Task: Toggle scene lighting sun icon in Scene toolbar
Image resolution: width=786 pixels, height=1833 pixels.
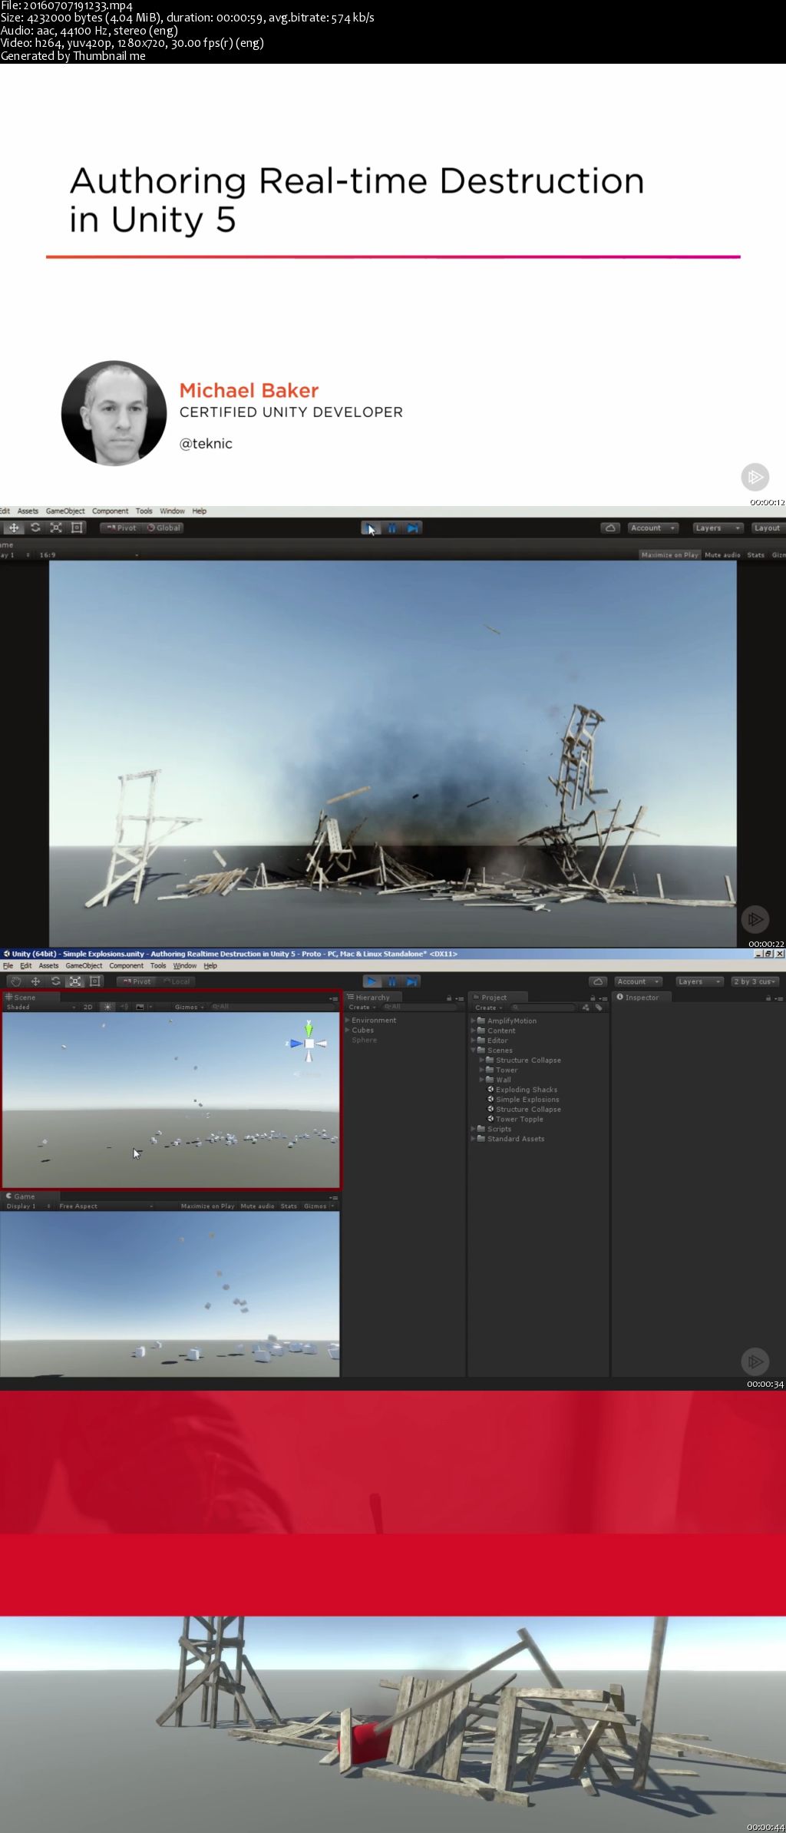Action: [107, 1007]
